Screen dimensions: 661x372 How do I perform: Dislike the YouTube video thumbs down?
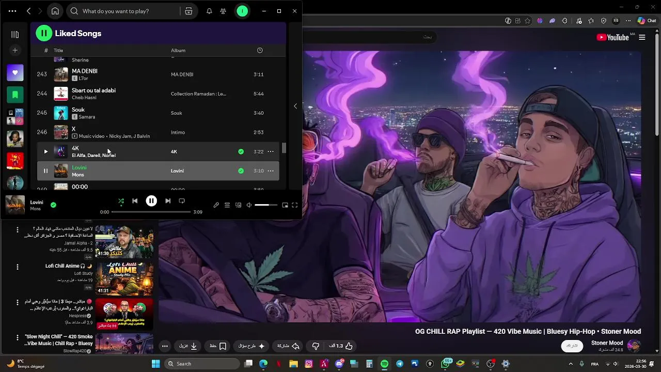316,346
